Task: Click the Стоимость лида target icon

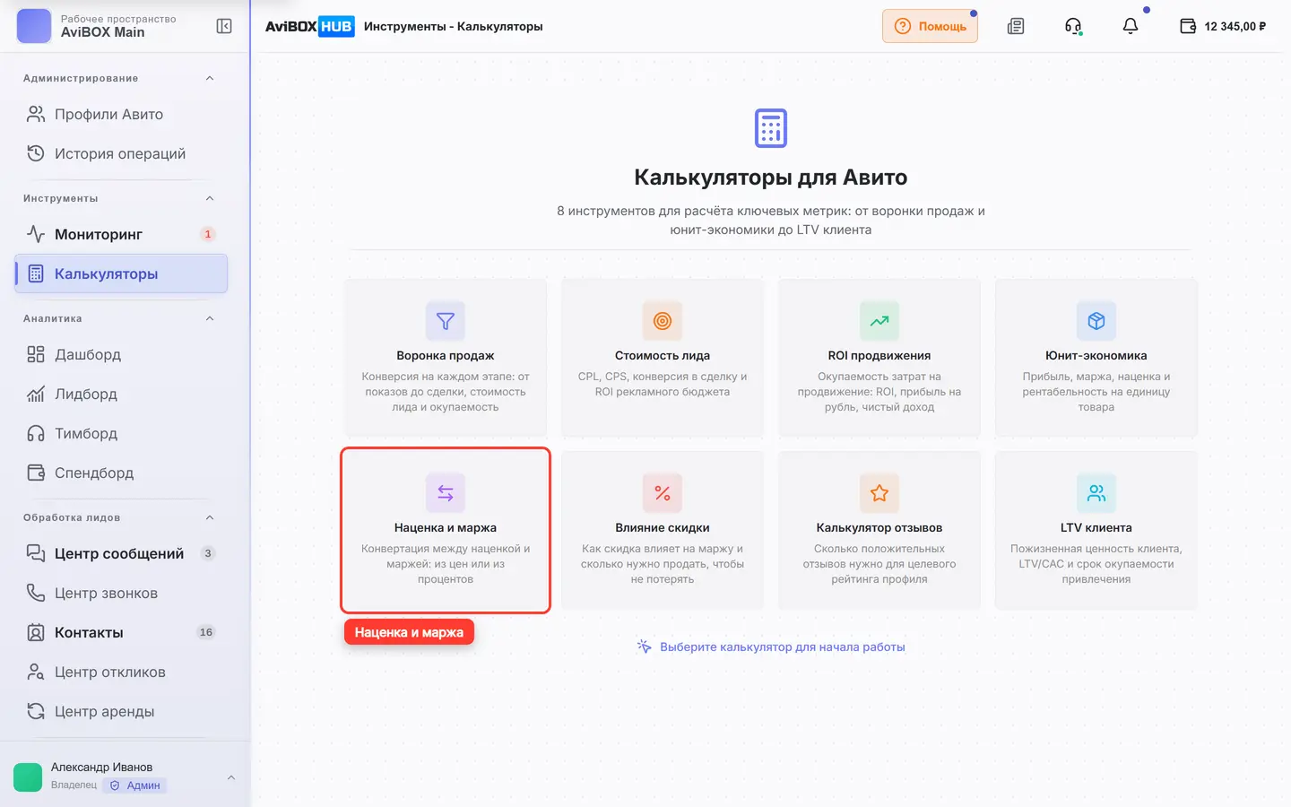Action: point(663,321)
